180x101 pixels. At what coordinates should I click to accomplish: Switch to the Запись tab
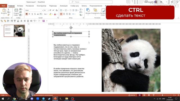[84, 6]
